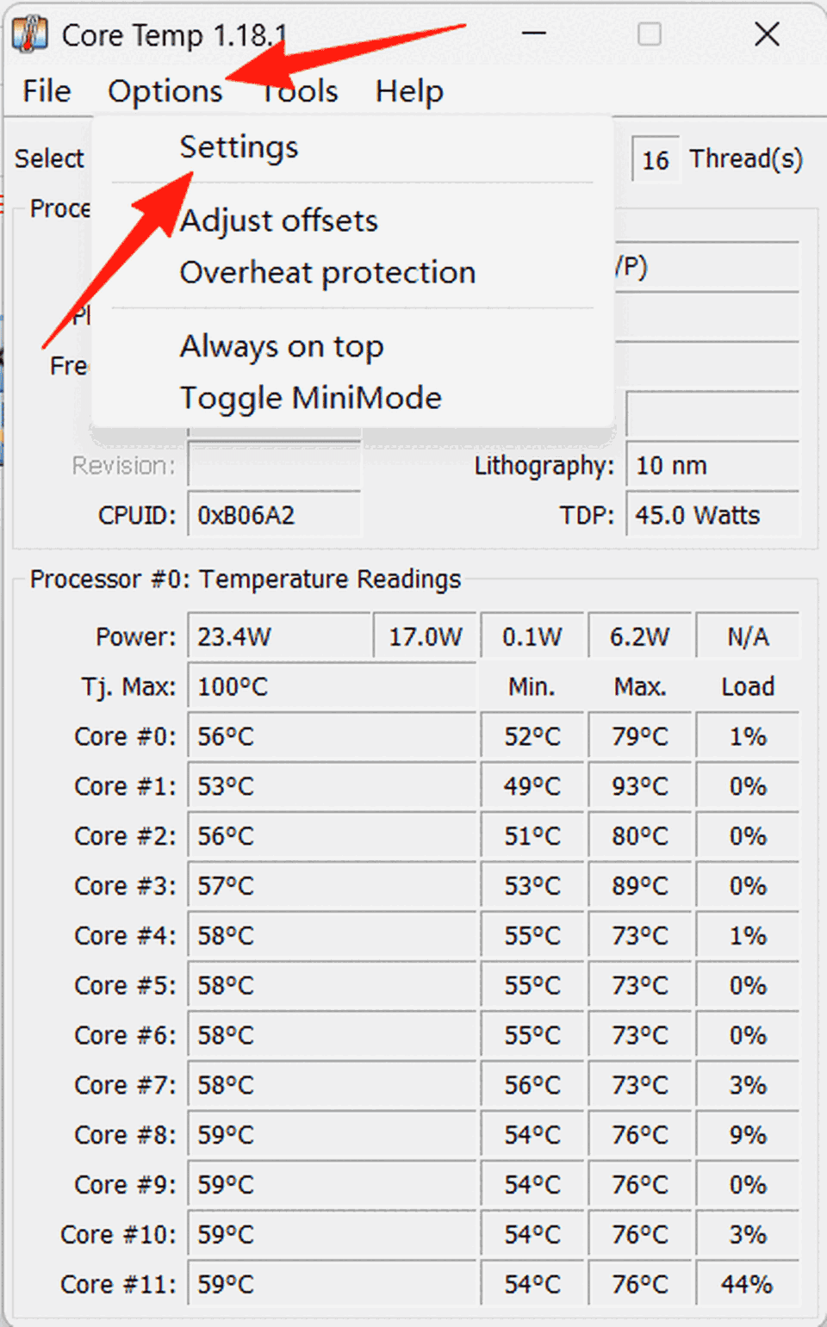Click the thread count field showing 16
827x1327 pixels.
click(655, 160)
